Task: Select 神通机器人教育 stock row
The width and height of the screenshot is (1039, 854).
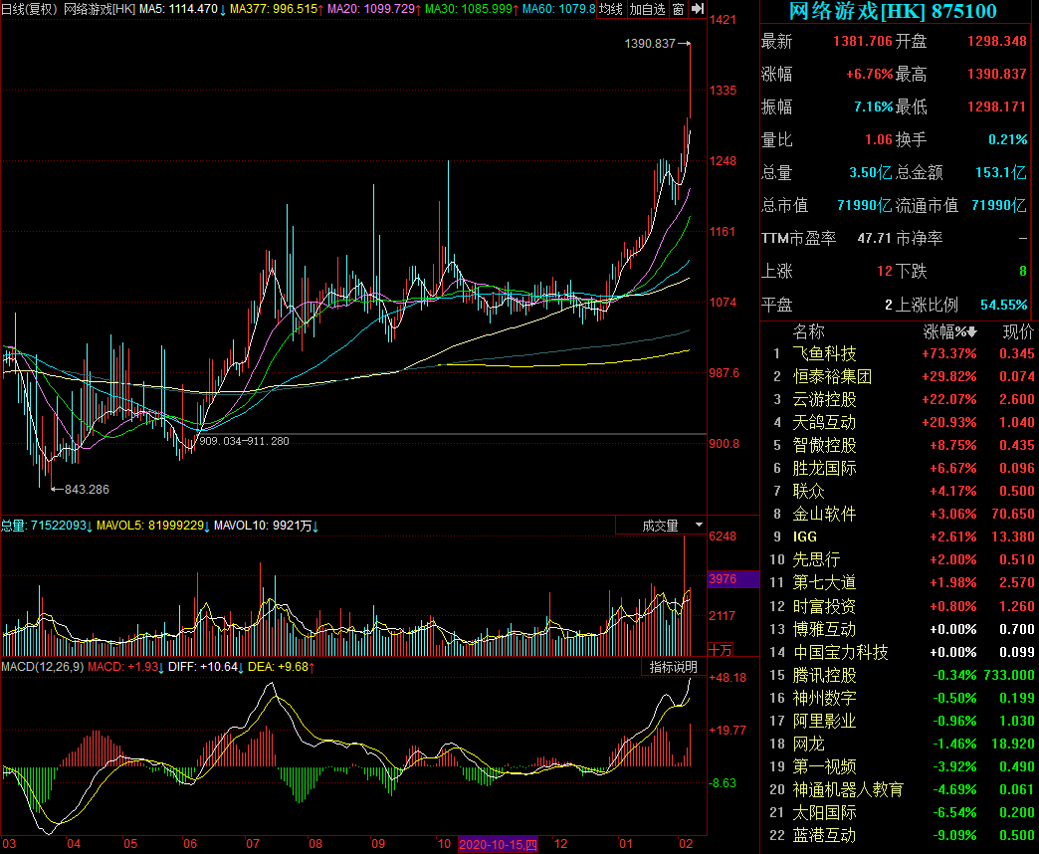Action: (900, 789)
